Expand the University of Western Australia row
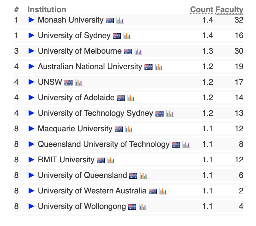 (x=31, y=191)
